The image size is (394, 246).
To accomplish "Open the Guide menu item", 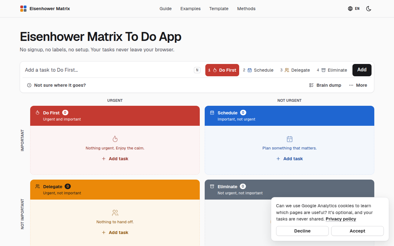I will click(x=166, y=9).
